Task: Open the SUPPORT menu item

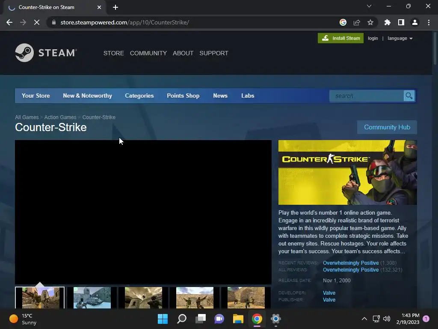Action: 214,53
